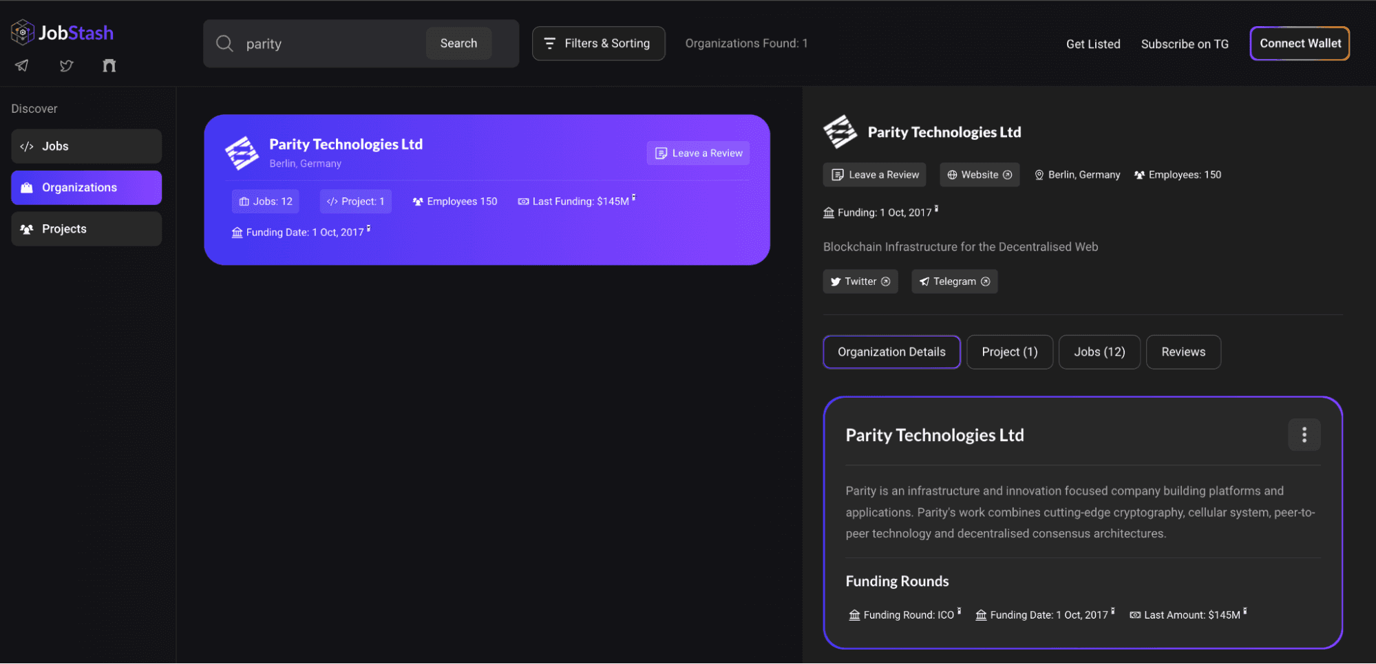Image resolution: width=1376 pixels, height=664 pixels.
Task: Open the Twitter bird icon under the logo
Action: [x=66, y=65]
